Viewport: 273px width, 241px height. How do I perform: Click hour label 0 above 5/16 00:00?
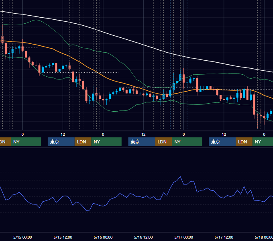tap(103, 135)
